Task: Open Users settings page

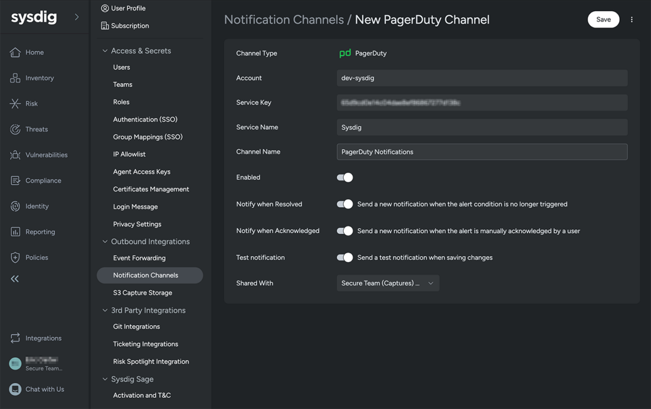Action: [121, 67]
